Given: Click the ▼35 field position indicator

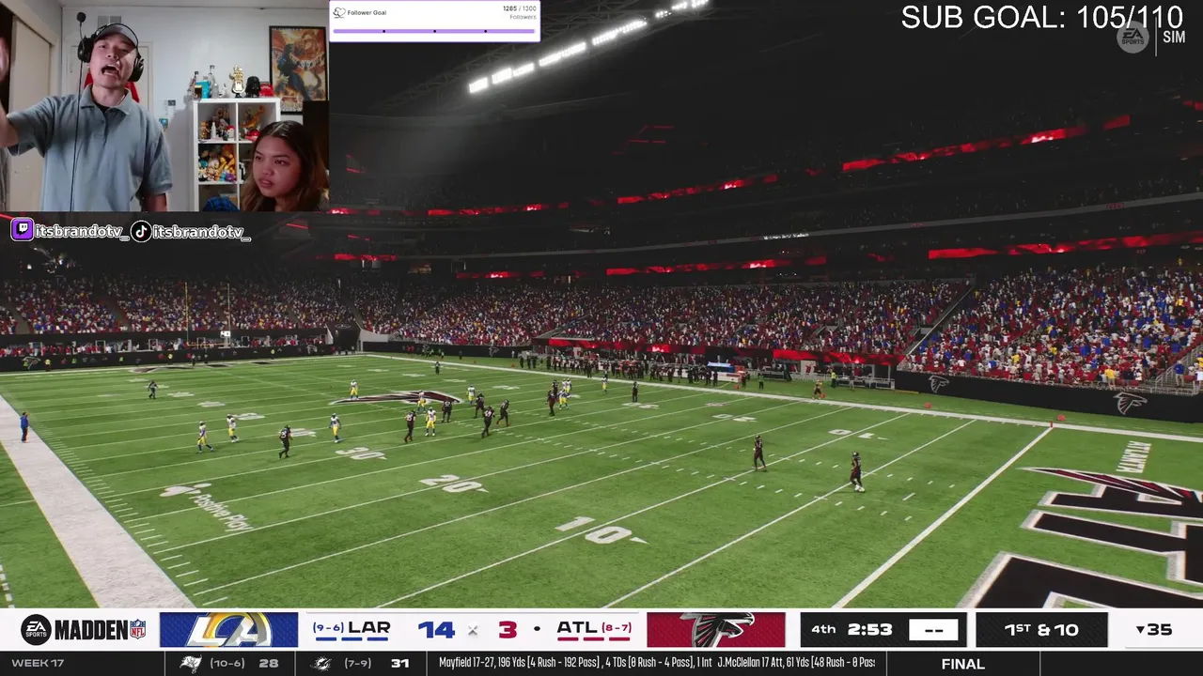Looking at the screenshot, I should (x=1153, y=630).
